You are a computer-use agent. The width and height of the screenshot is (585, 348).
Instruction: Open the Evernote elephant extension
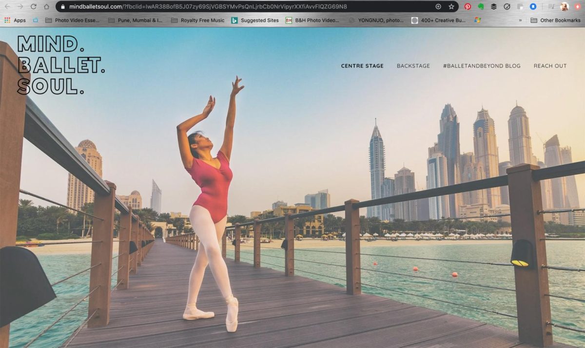pos(481,7)
